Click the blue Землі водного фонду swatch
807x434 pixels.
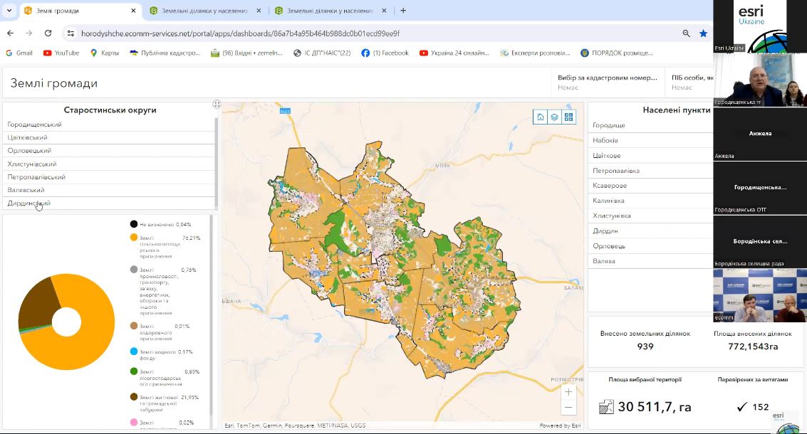click(x=134, y=351)
